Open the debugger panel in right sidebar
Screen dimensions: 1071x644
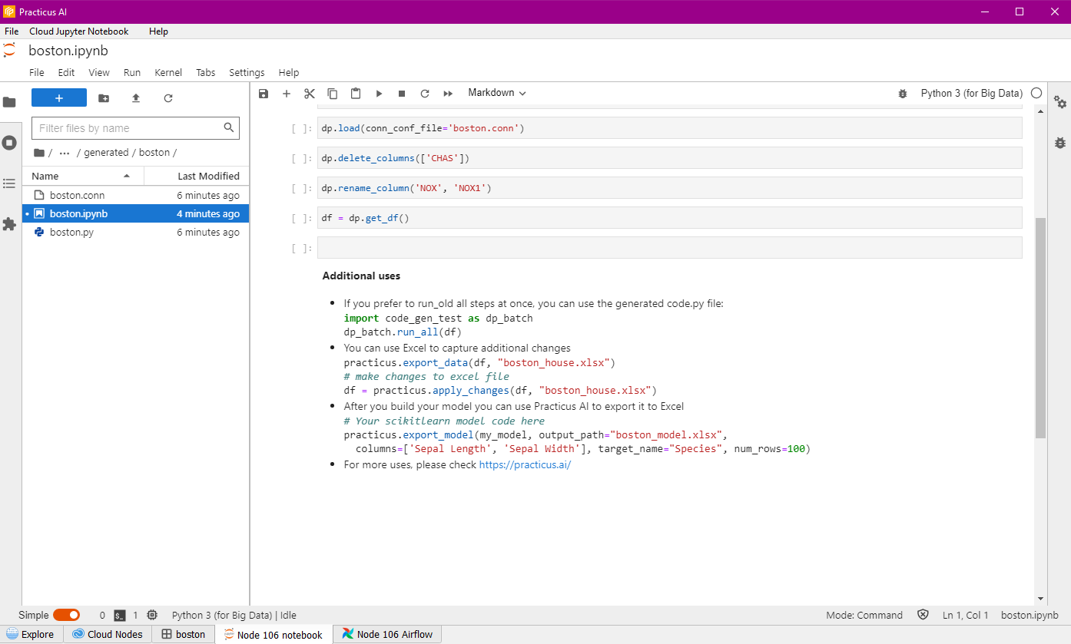coord(1060,143)
